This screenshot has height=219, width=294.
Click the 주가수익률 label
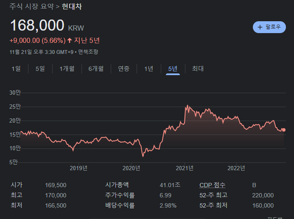[x=120, y=195]
